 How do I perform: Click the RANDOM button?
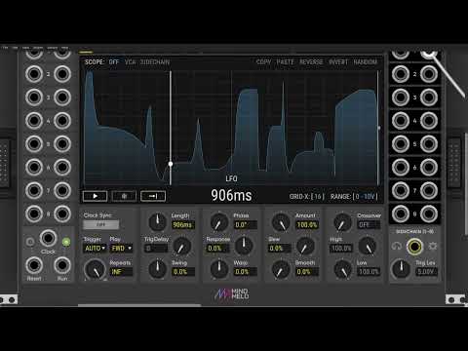(365, 61)
